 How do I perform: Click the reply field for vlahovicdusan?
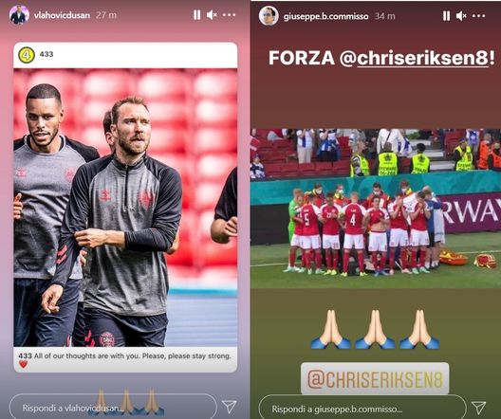pyautogui.click(x=113, y=408)
